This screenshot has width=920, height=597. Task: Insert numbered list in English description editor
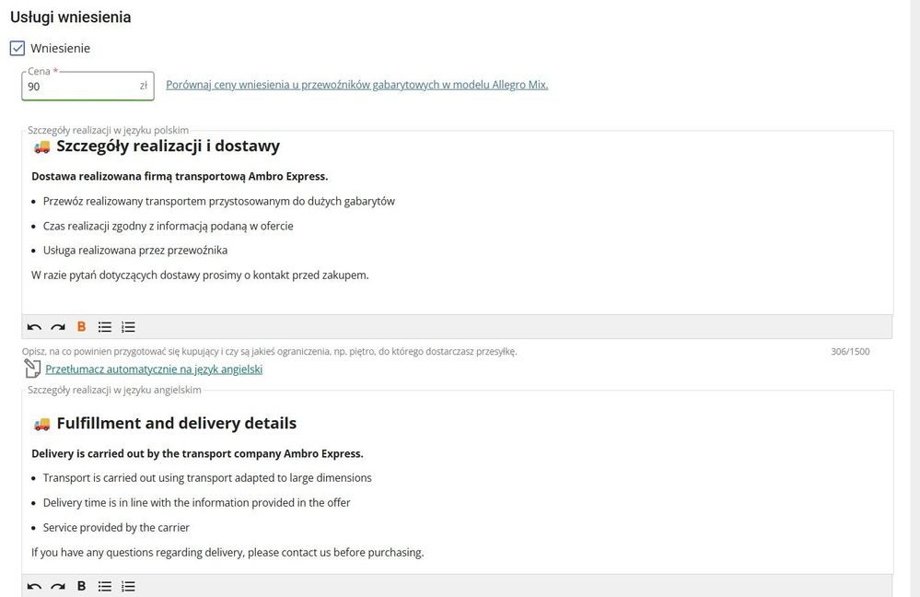pyautogui.click(x=129, y=587)
